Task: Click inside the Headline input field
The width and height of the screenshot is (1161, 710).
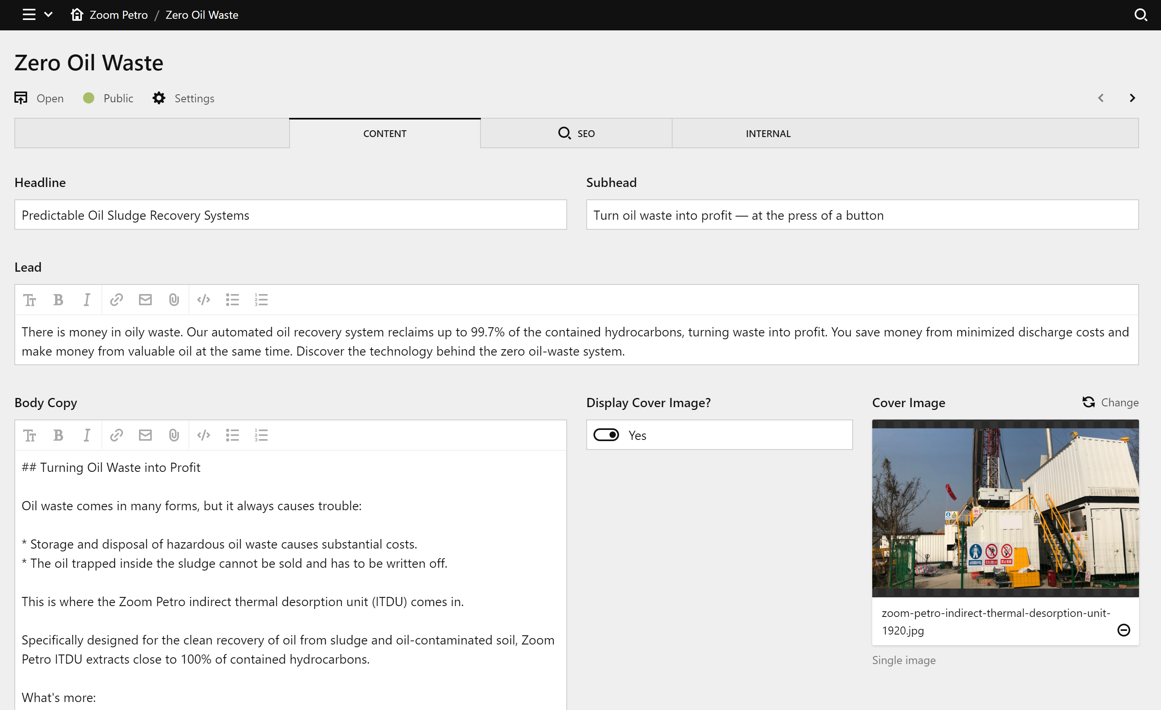Action: [290, 215]
